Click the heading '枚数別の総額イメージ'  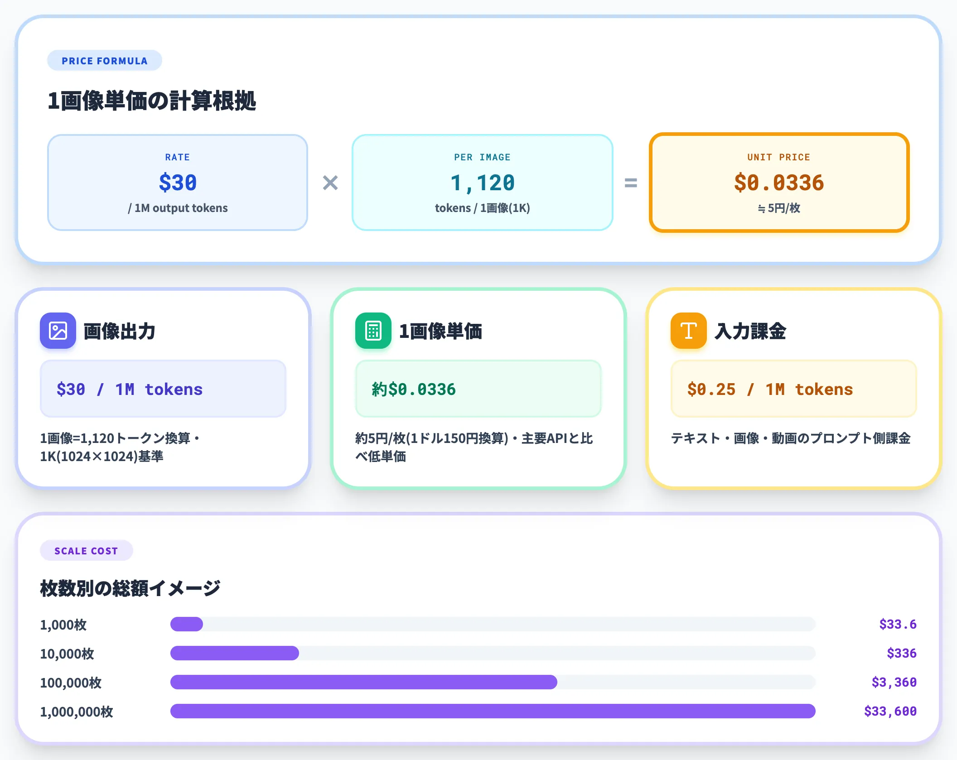(130, 588)
